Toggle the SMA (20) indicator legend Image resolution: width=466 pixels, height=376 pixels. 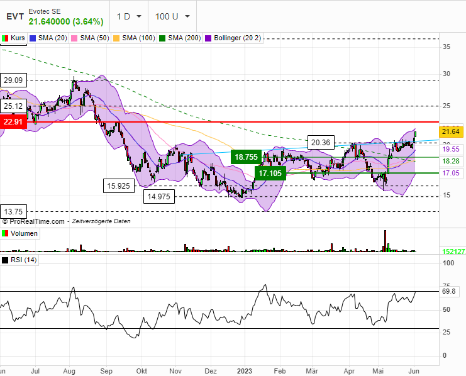click(48, 38)
